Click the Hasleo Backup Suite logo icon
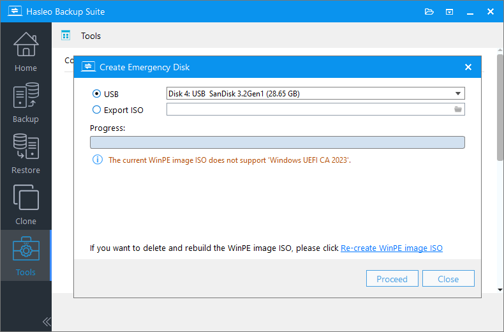504x332 pixels. point(15,11)
